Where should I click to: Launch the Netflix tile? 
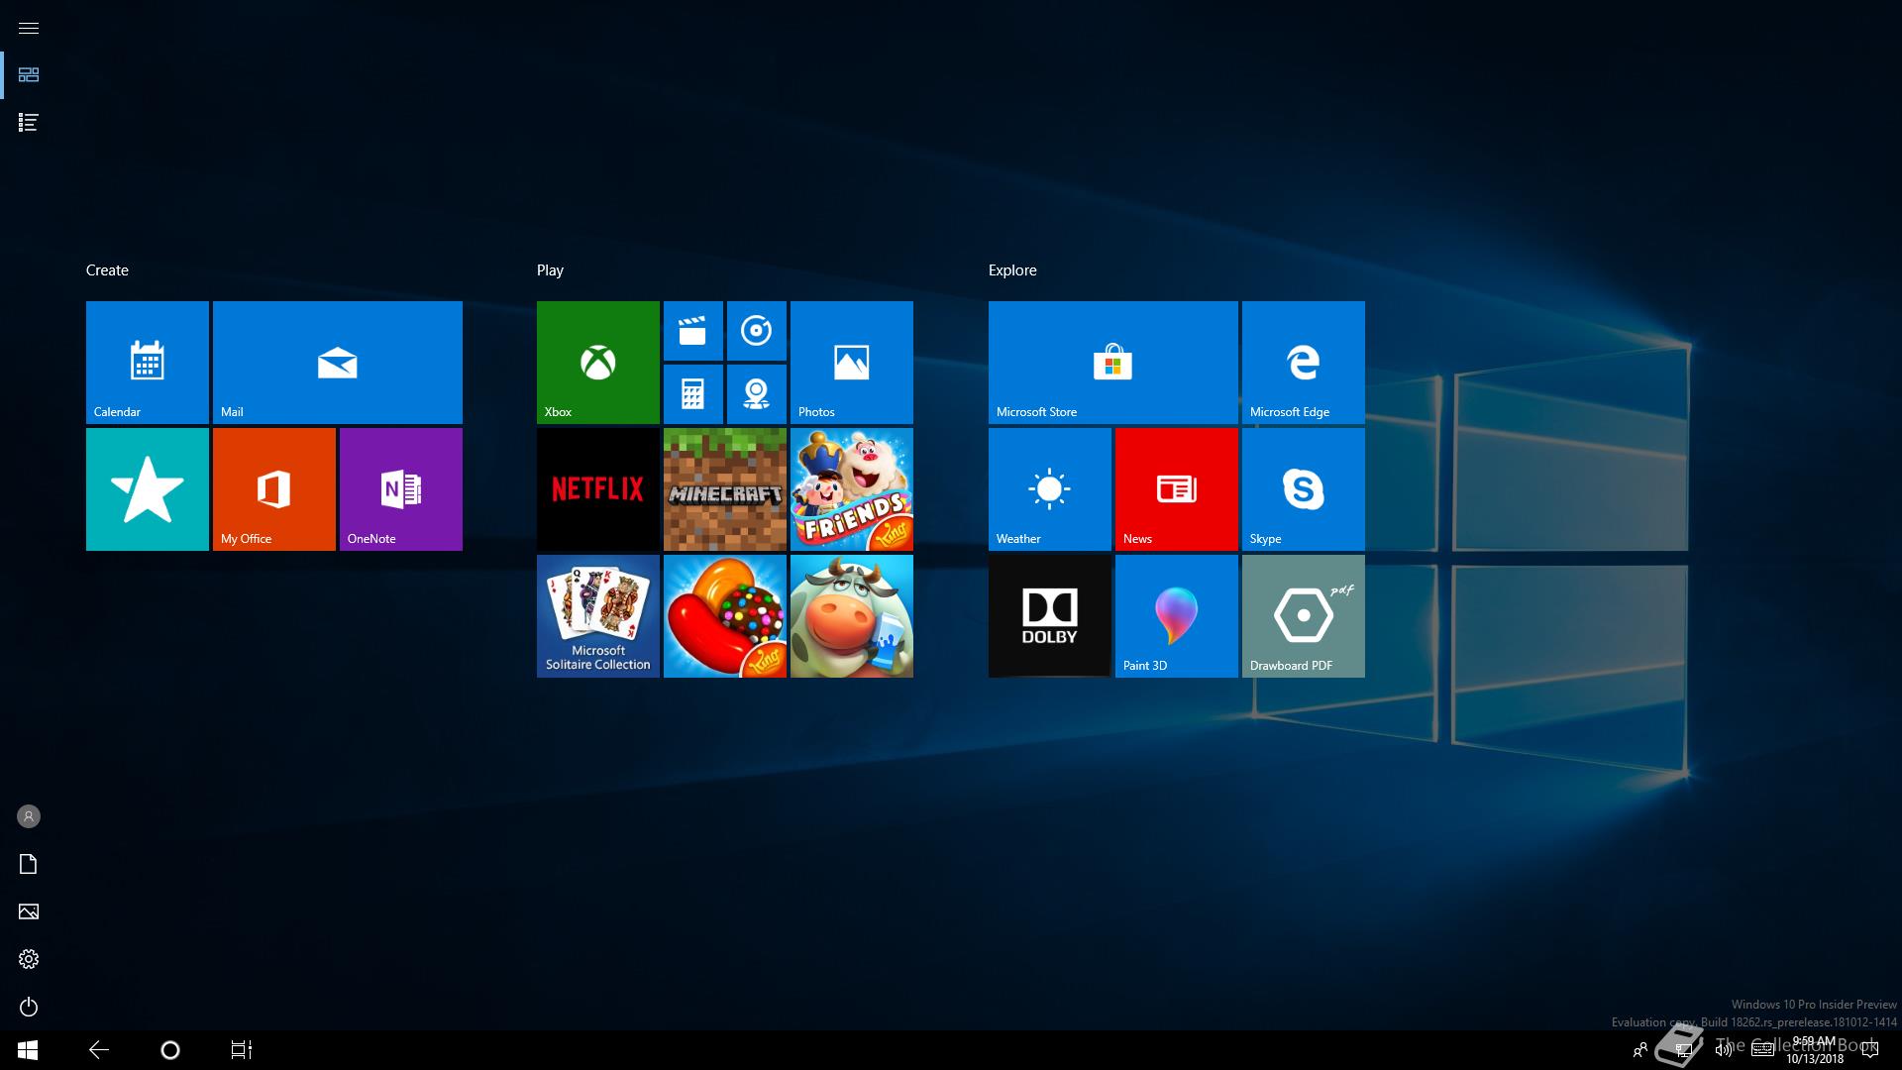click(x=598, y=489)
